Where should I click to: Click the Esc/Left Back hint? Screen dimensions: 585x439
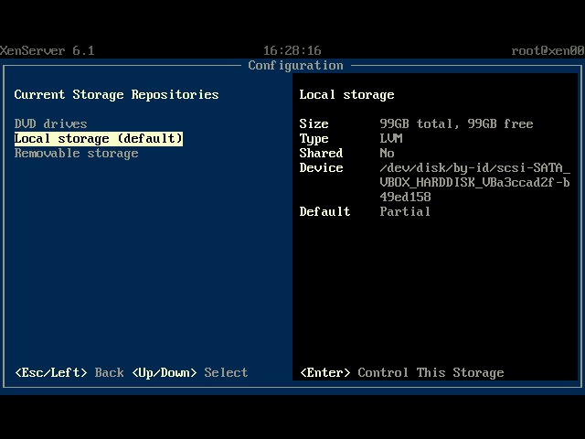tap(69, 372)
